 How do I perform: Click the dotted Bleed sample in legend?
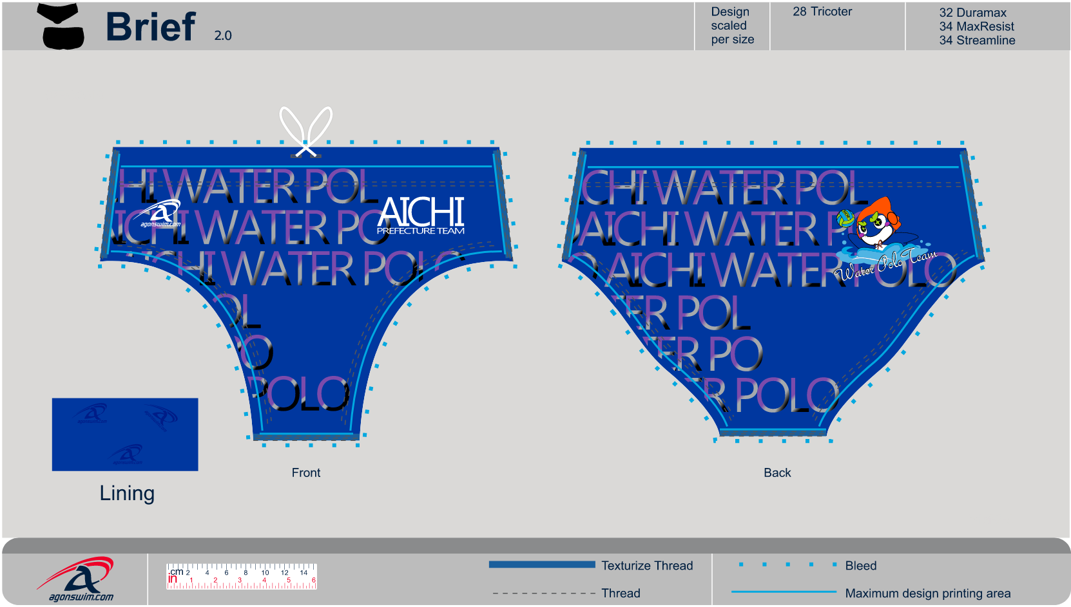click(787, 565)
